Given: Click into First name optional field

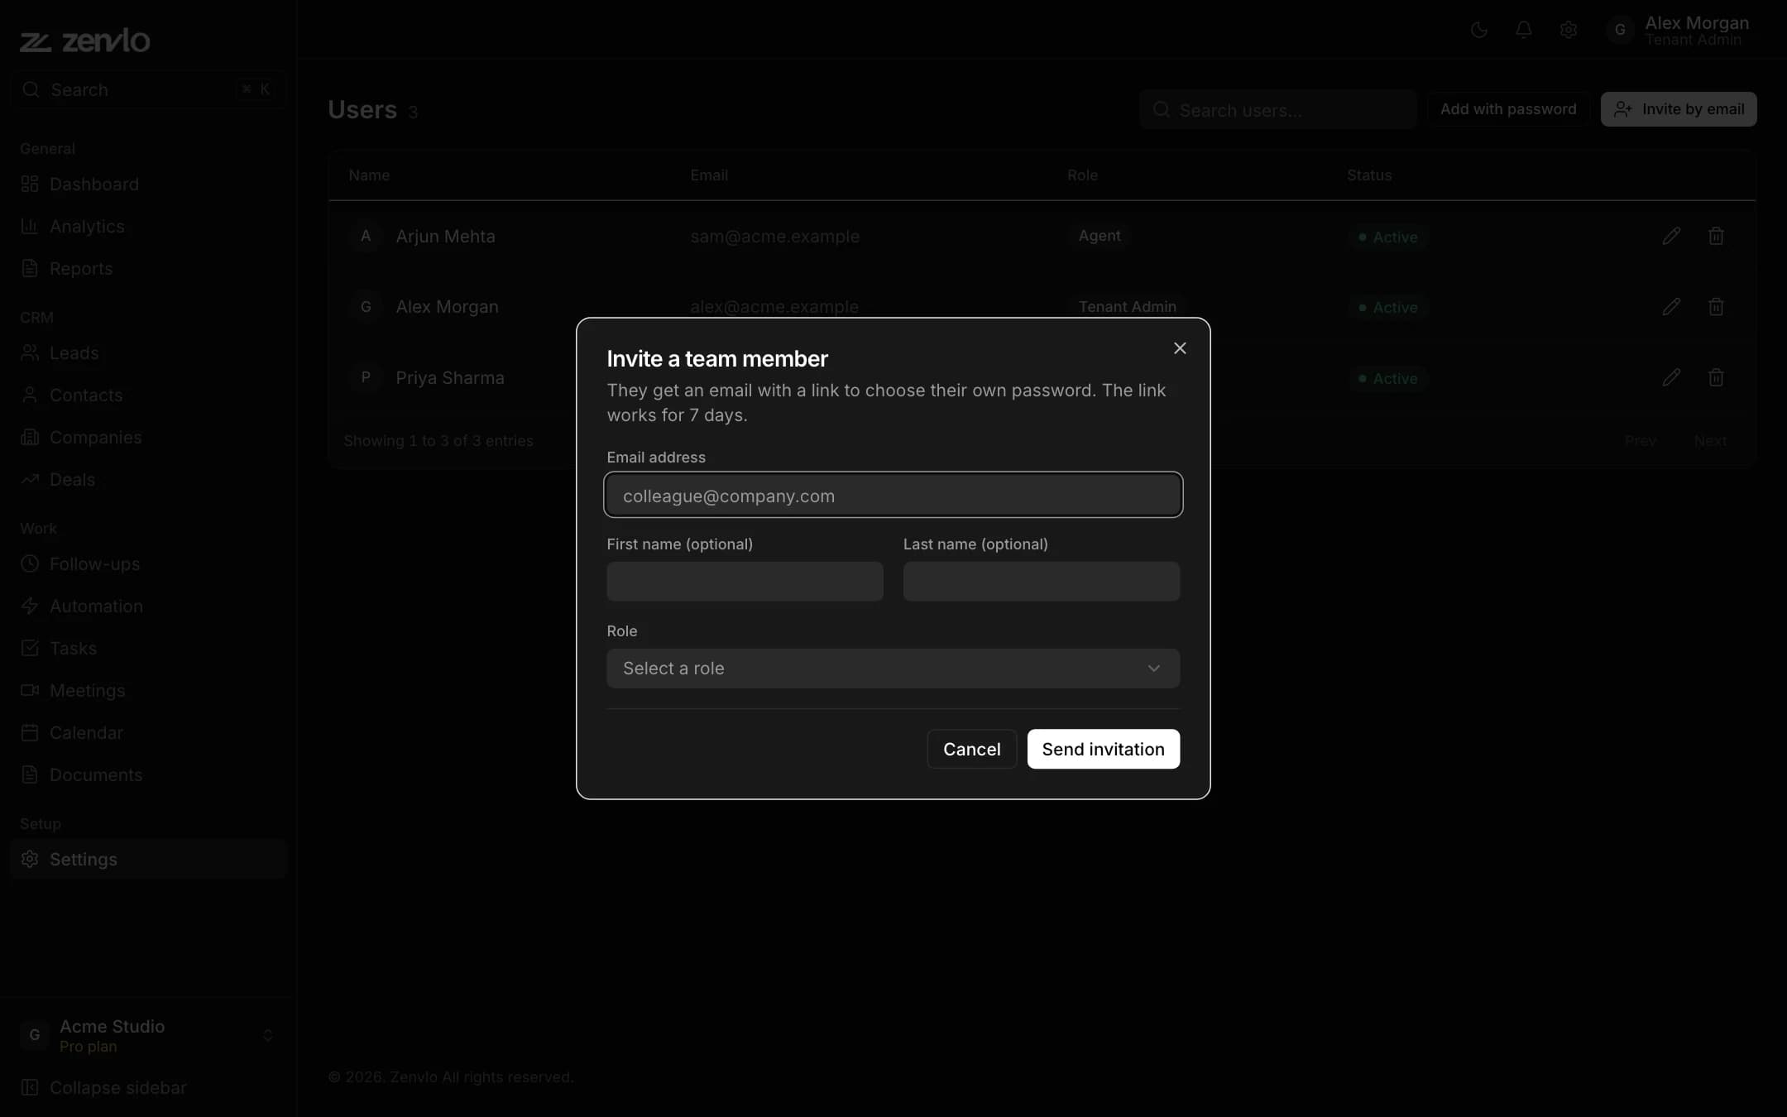Looking at the screenshot, I should coord(745,582).
